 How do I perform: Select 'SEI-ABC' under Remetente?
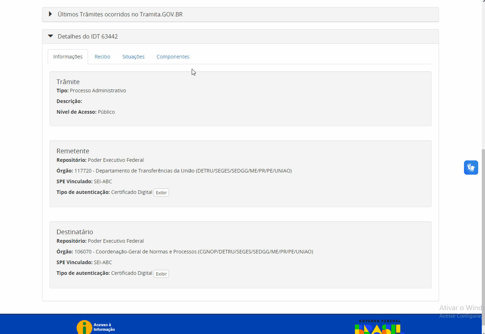(103, 181)
